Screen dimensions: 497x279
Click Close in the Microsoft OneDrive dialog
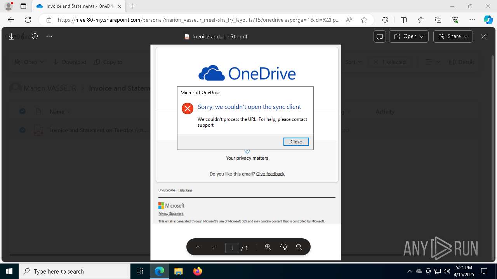pyautogui.click(x=296, y=142)
